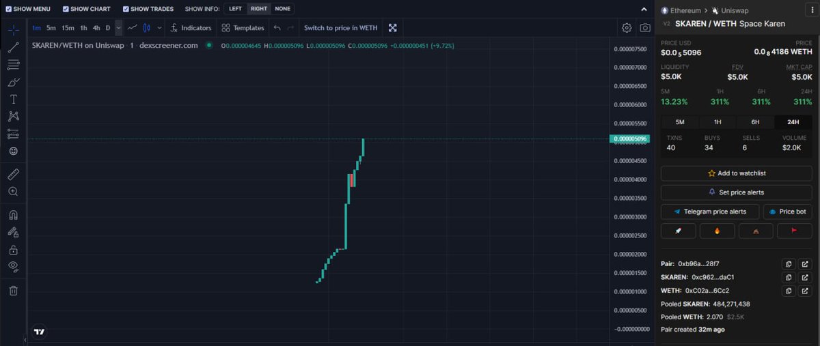The height and width of the screenshot is (346, 820).
Task: Toggle the magnet snap mode
Action: [13, 215]
